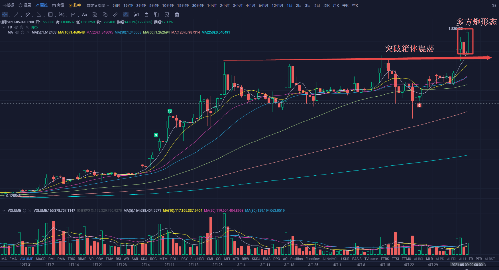Screen dimensions: 499x270
Task: Switch to the 周K timeframe
Action: [327, 5]
